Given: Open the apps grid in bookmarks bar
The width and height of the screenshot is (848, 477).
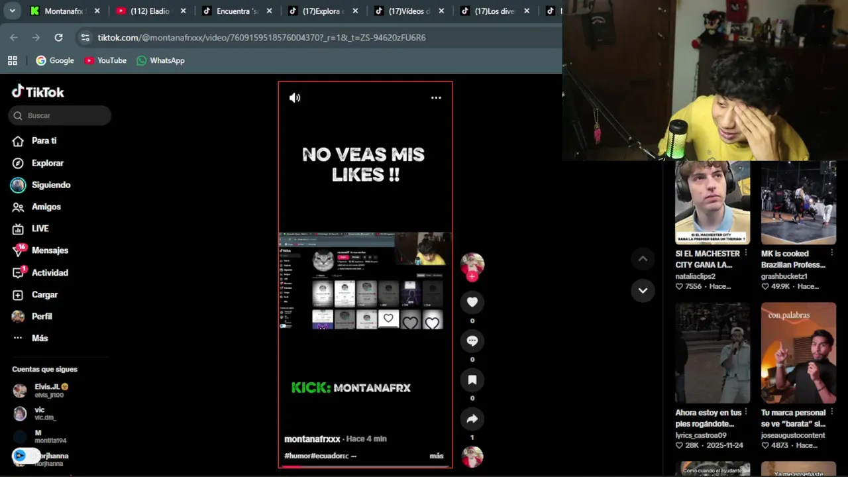Looking at the screenshot, I should pos(12,60).
